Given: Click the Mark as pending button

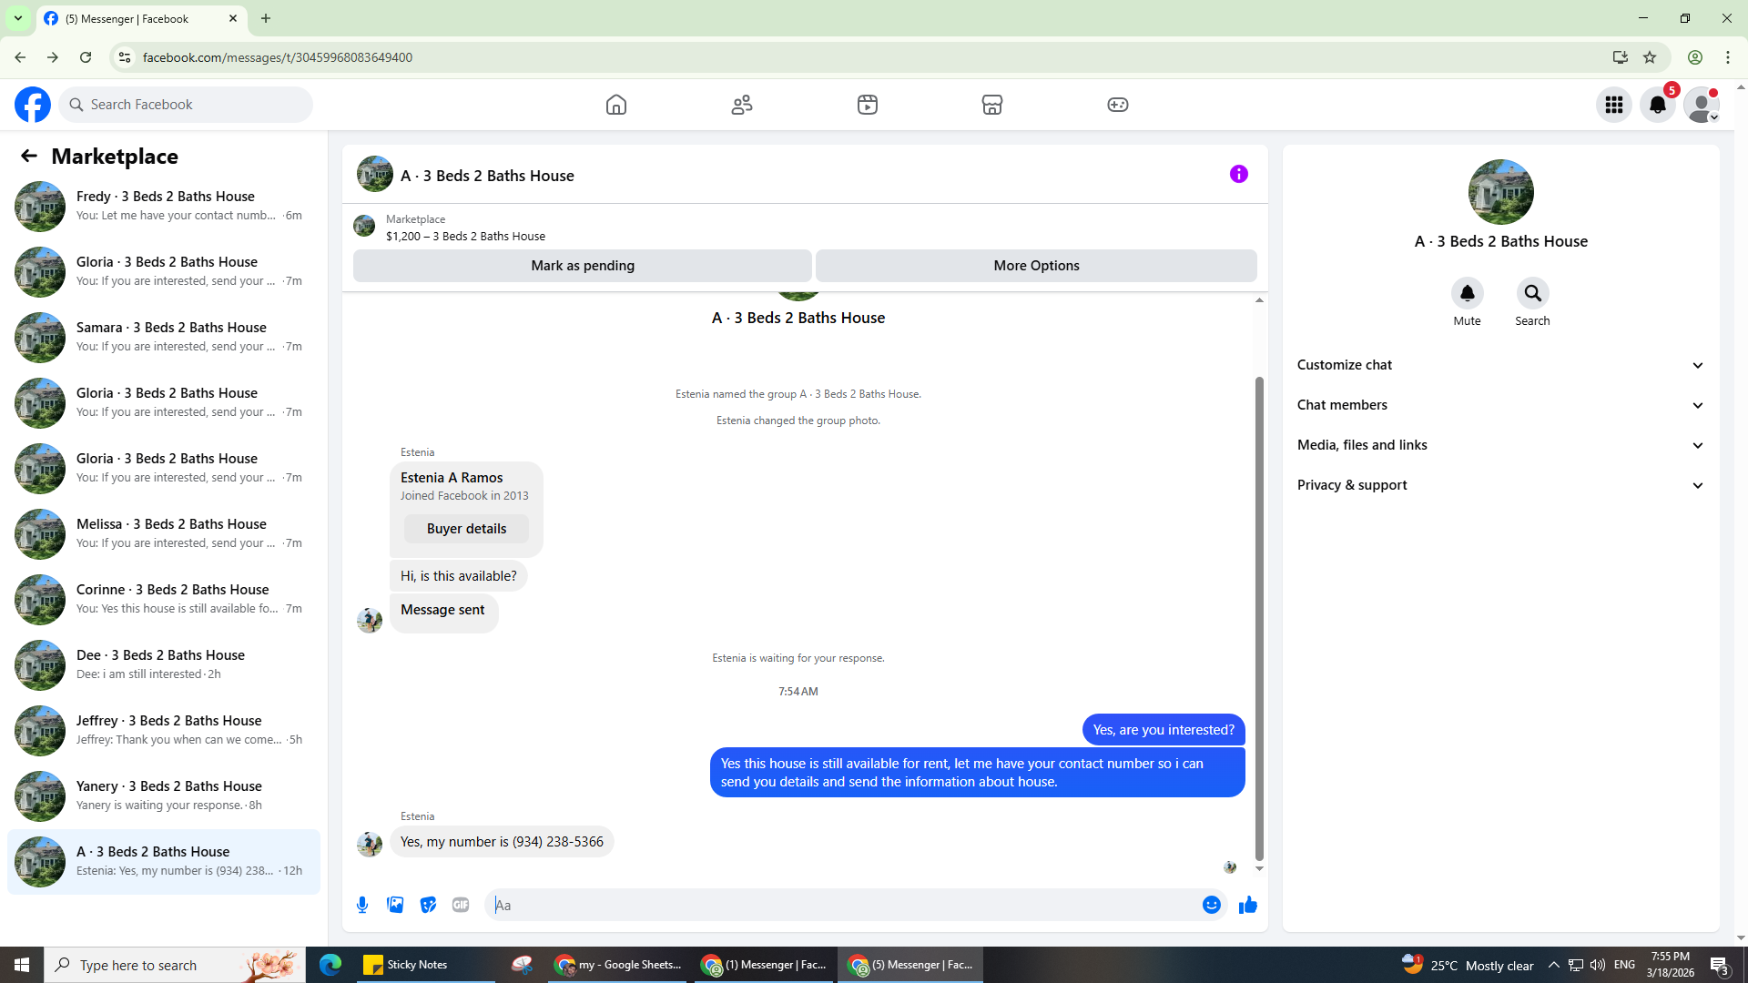Looking at the screenshot, I should click(582, 266).
